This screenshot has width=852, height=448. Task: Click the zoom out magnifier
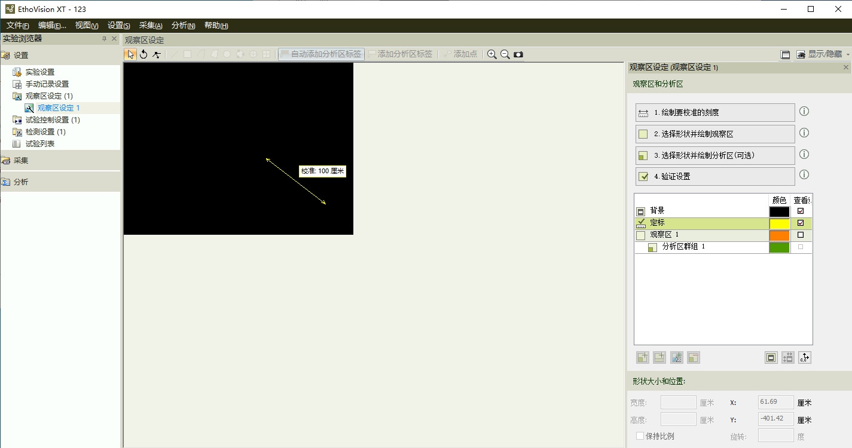pyautogui.click(x=505, y=54)
